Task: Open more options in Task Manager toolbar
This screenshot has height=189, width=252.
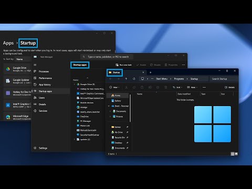Action: [183, 65]
